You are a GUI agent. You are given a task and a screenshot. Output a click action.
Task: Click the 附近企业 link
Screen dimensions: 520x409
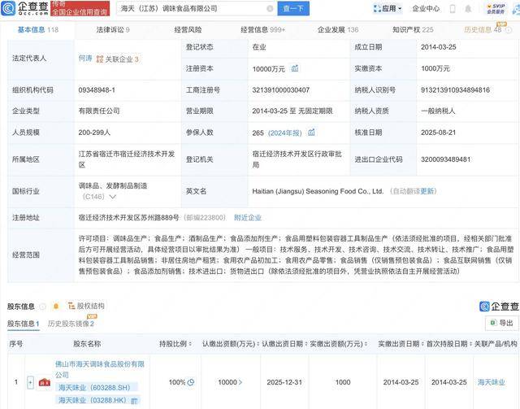pyautogui.click(x=248, y=218)
